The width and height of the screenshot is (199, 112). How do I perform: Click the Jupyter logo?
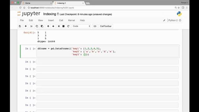29,14
